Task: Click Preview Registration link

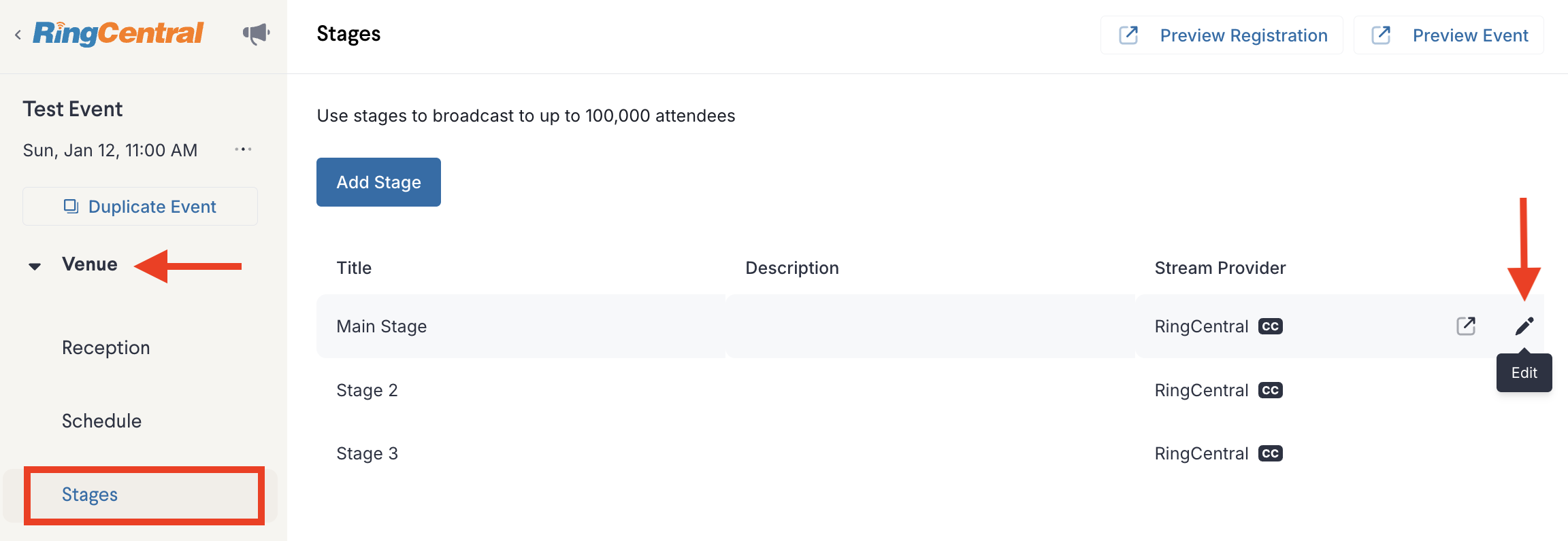Action: 1222,35
